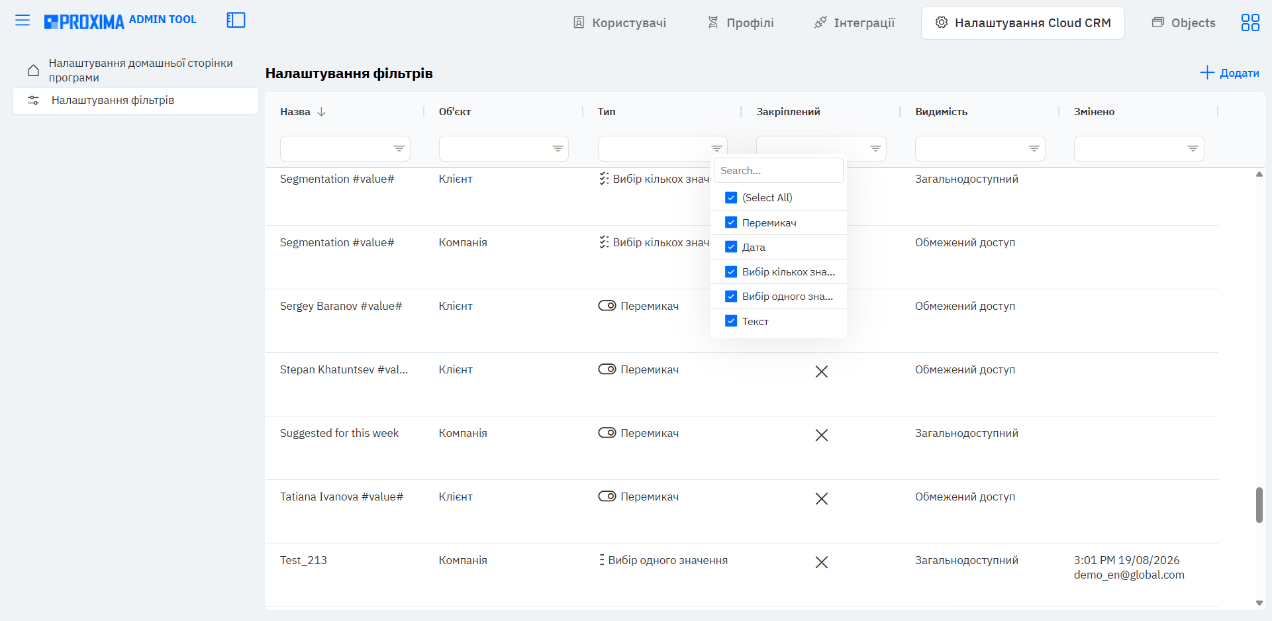The width and height of the screenshot is (1272, 621).
Task: Click the pinned X mark in Test_213 row
Action: click(x=822, y=563)
